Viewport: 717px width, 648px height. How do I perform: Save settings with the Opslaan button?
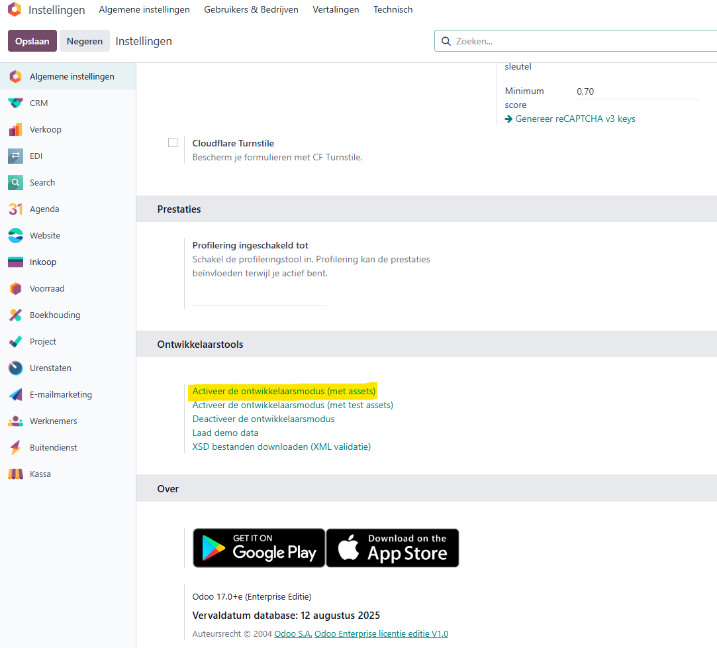[32, 41]
